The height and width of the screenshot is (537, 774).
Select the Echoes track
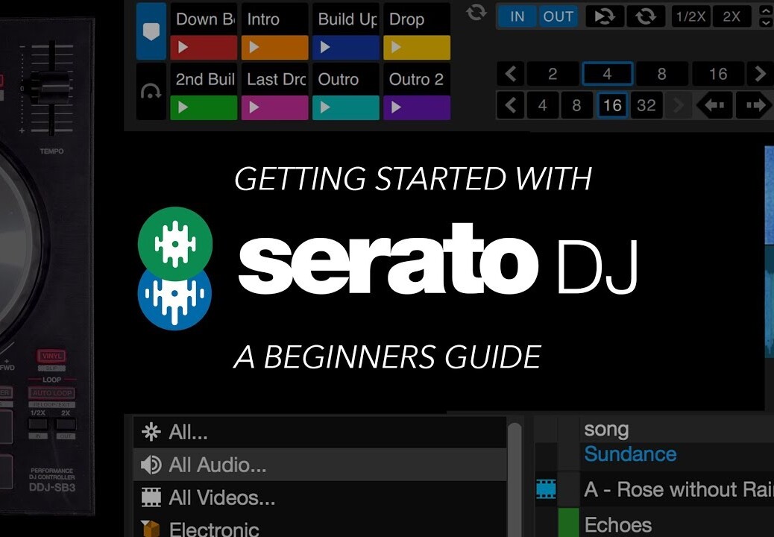[x=617, y=524]
